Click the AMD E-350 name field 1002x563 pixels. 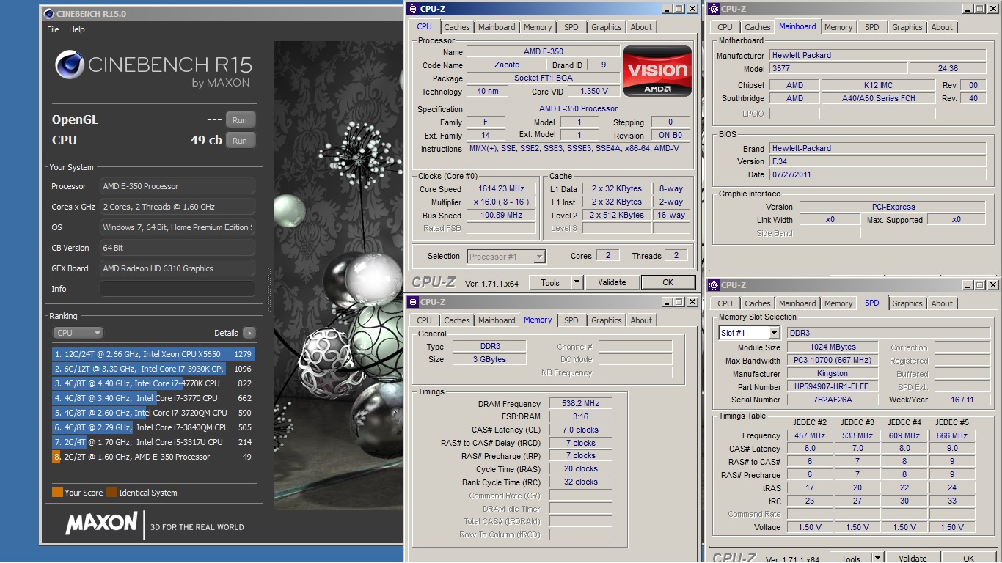tap(543, 51)
